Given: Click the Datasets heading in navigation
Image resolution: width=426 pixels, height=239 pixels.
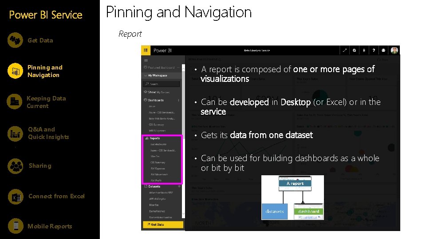Looking at the screenshot, I should [154, 186].
